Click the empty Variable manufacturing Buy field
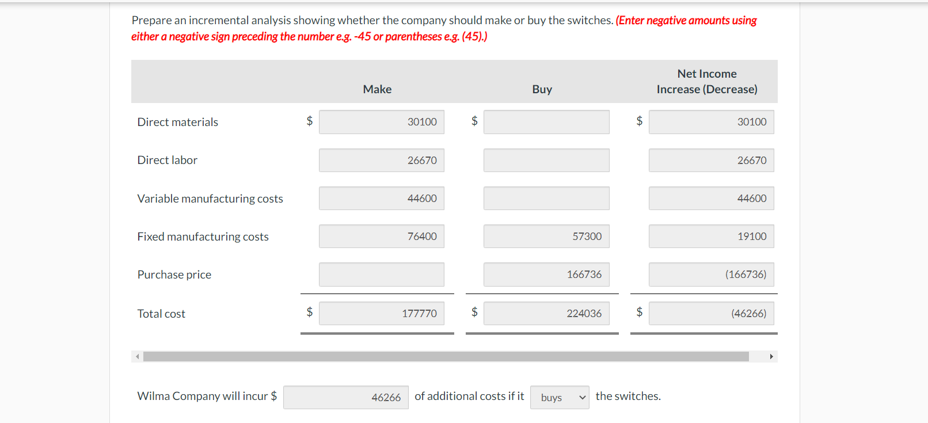Viewport: 928px width, 423px height. (x=546, y=198)
